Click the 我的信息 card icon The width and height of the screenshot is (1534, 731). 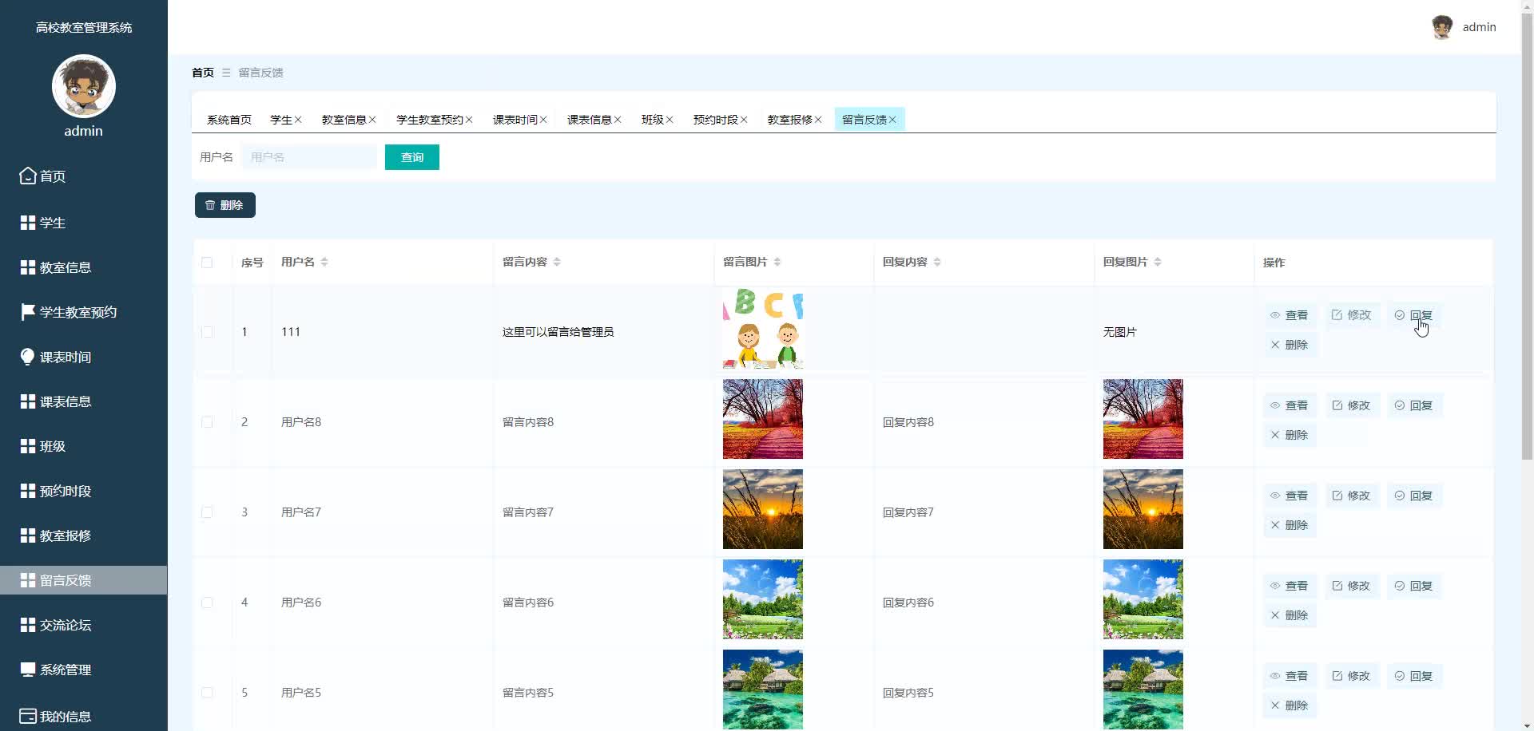pos(28,716)
